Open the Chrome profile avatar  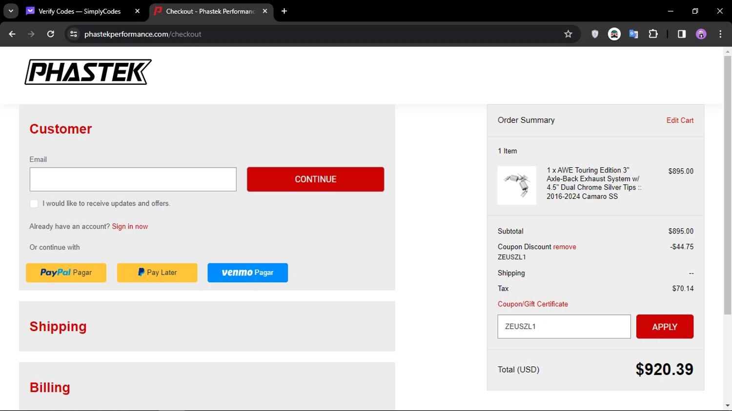[701, 34]
